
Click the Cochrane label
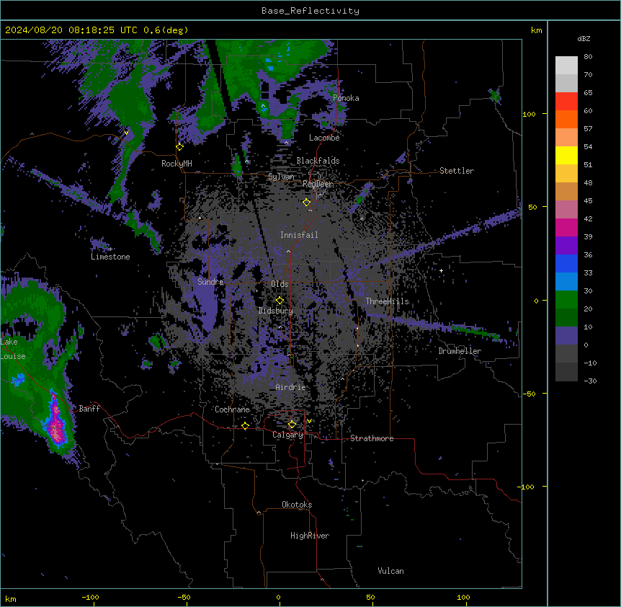pyautogui.click(x=232, y=409)
